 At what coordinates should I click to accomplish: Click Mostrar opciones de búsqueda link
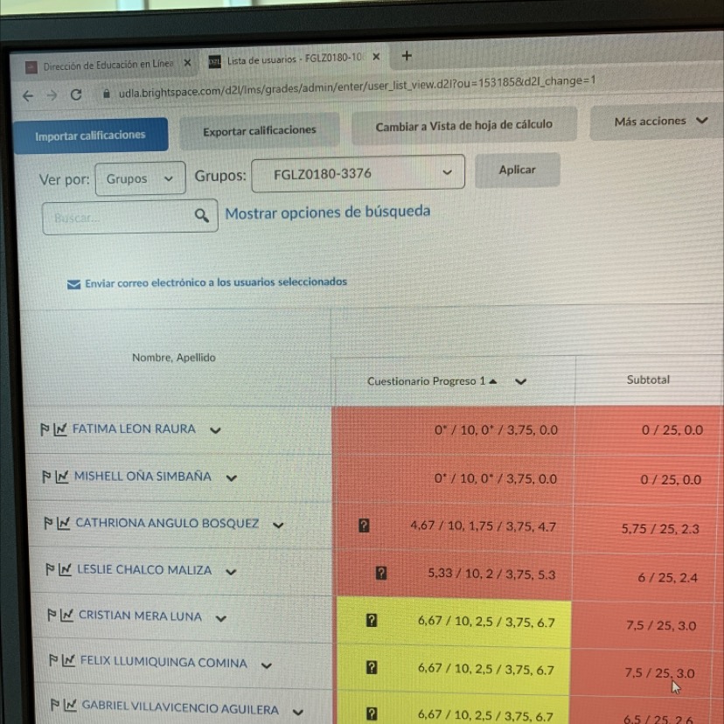coord(327,212)
